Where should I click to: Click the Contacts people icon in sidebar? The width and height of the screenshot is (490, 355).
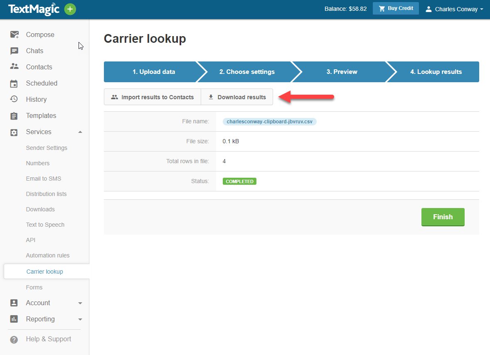click(x=15, y=67)
